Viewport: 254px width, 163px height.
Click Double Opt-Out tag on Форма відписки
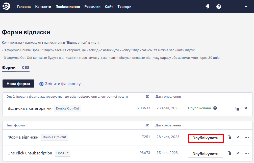click(x=55, y=137)
